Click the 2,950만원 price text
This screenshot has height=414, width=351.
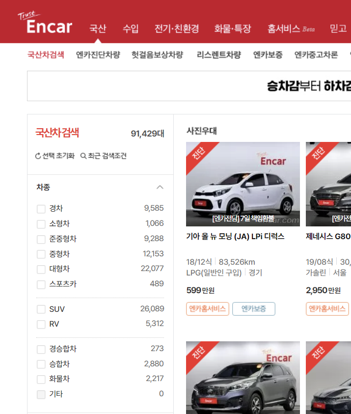tap(324, 290)
